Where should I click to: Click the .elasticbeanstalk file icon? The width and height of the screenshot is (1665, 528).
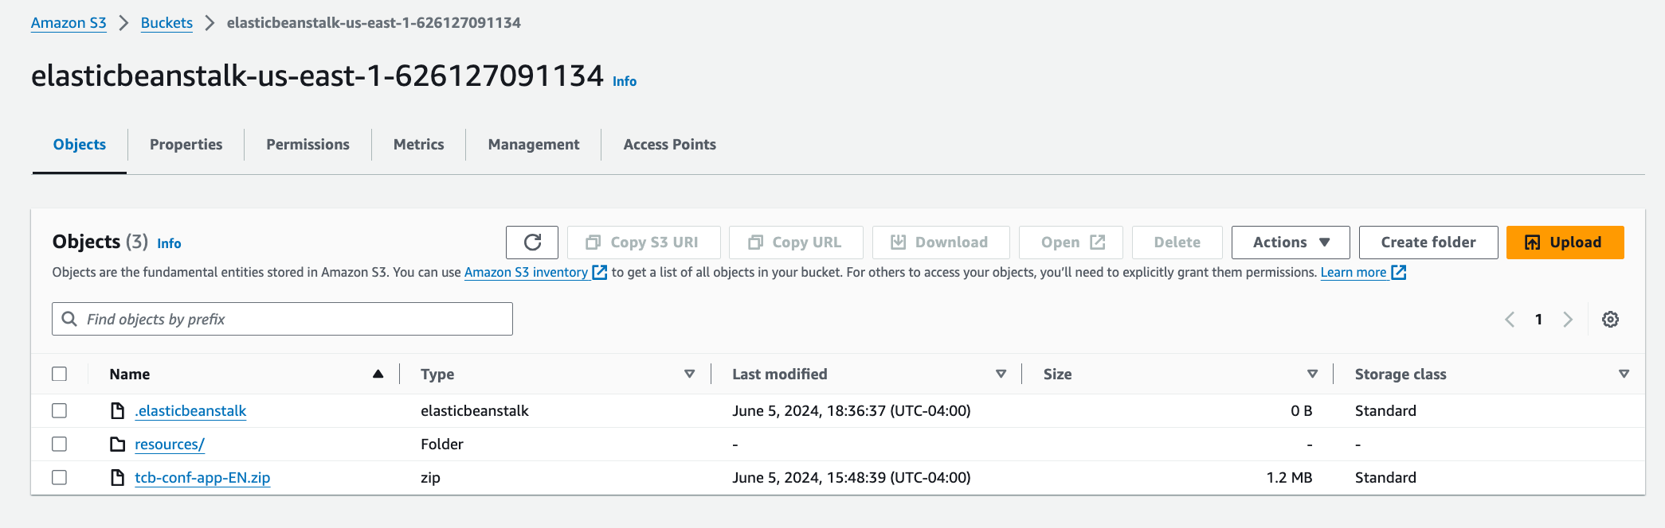(118, 411)
